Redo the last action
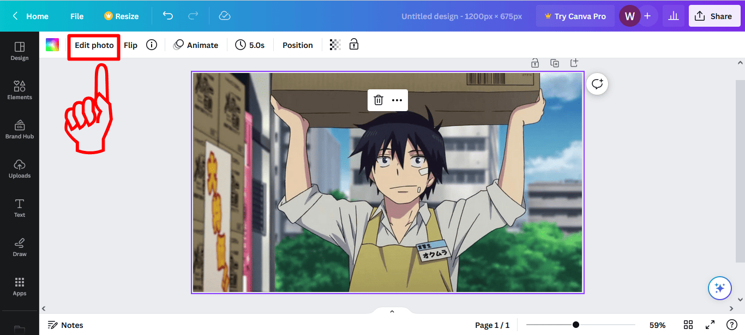The width and height of the screenshot is (745, 335). 193,16
